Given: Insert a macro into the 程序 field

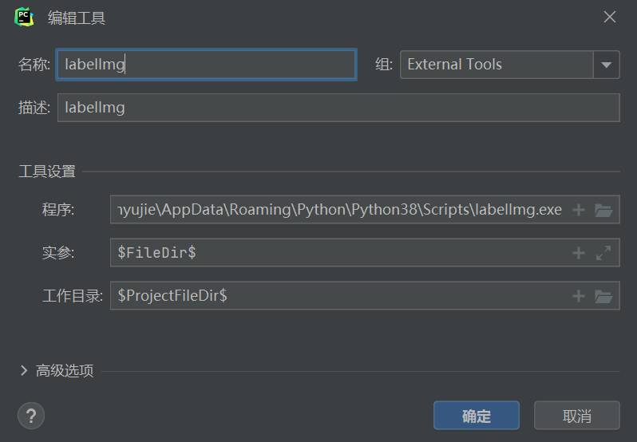Looking at the screenshot, I should point(579,210).
